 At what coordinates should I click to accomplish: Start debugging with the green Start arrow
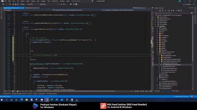(62, 4)
